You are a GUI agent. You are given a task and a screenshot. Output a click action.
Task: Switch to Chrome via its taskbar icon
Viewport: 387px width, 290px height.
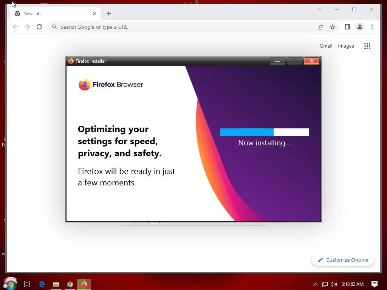pos(70,284)
